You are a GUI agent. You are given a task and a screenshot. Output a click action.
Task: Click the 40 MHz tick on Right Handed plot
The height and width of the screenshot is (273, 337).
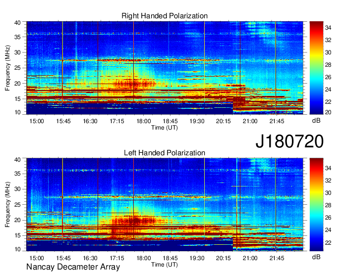coord(17,23)
